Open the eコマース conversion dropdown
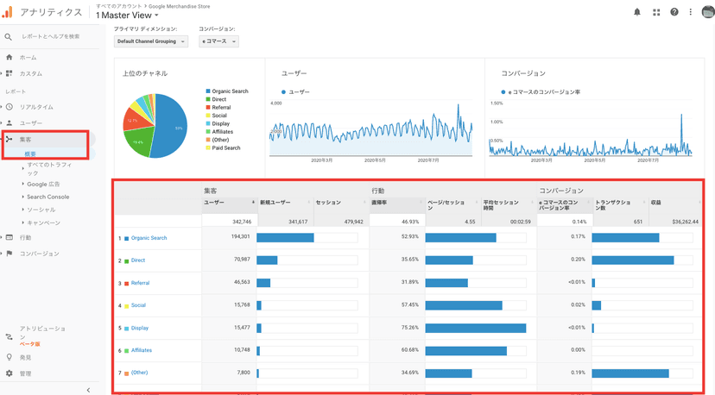The image size is (715, 395). 218,41
